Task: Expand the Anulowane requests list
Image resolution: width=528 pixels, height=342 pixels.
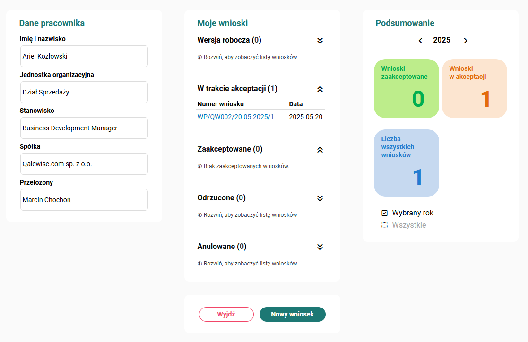Action: pyautogui.click(x=320, y=247)
